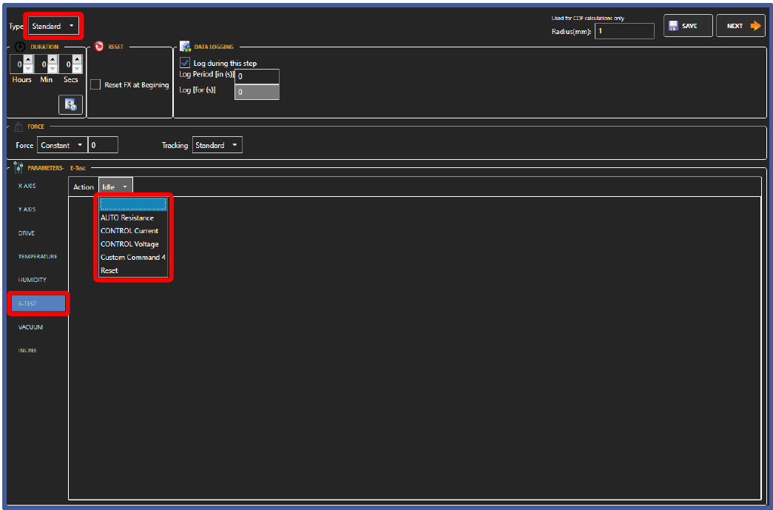Viewport: 773px width, 510px height.
Task: Select the E-TEST parameter tab
Action: pos(38,303)
